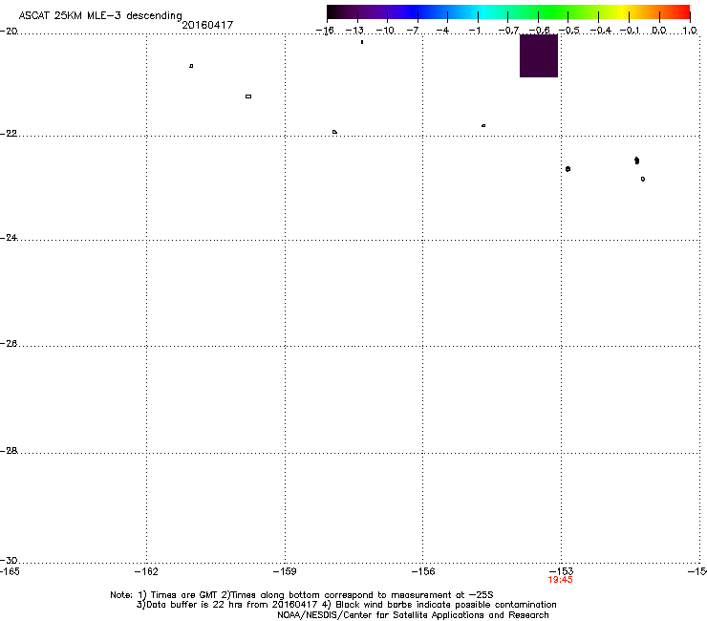Click the longitude label '-162'

(146, 572)
